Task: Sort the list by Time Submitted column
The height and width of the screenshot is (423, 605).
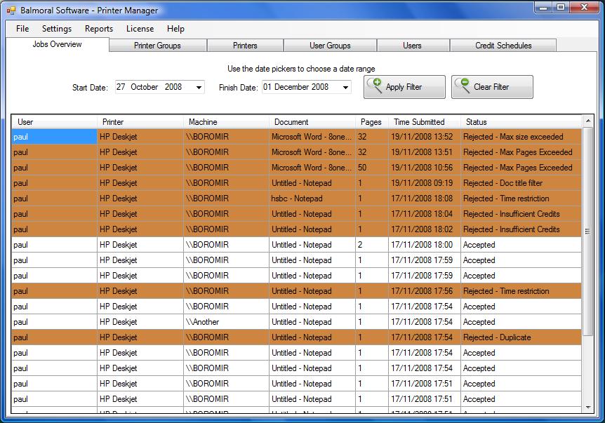Action: 419,122
